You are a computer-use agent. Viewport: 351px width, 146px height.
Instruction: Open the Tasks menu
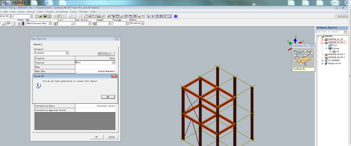tap(73, 12)
